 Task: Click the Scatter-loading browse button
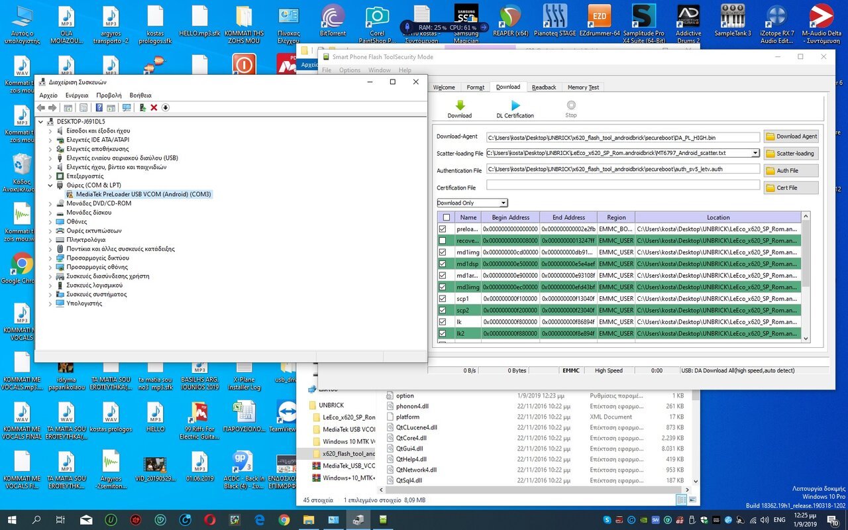coord(791,153)
